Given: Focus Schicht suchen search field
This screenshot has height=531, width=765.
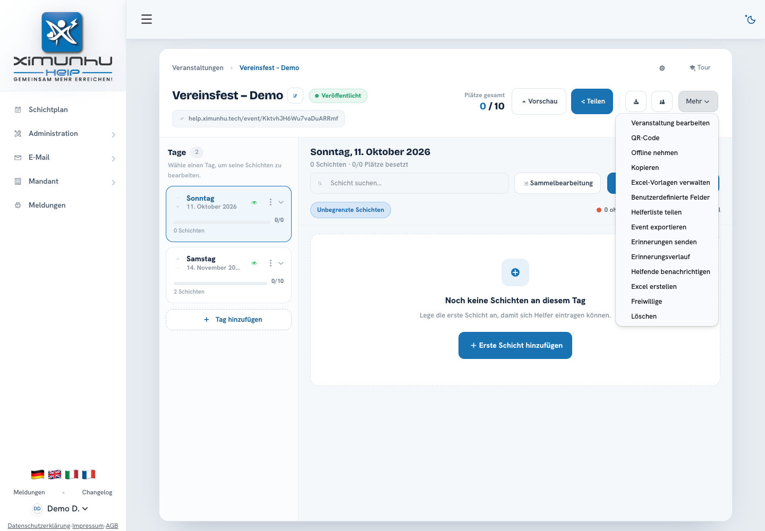Looking at the screenshot, I should tap(410, 183).
